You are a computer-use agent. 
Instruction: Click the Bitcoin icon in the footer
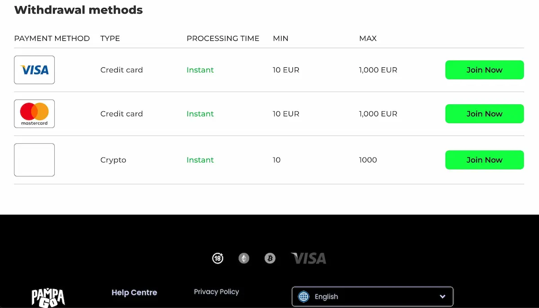270,258
